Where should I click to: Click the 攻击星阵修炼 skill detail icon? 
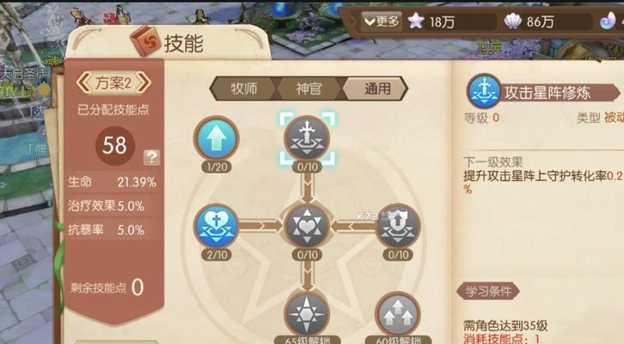(484, 91)
